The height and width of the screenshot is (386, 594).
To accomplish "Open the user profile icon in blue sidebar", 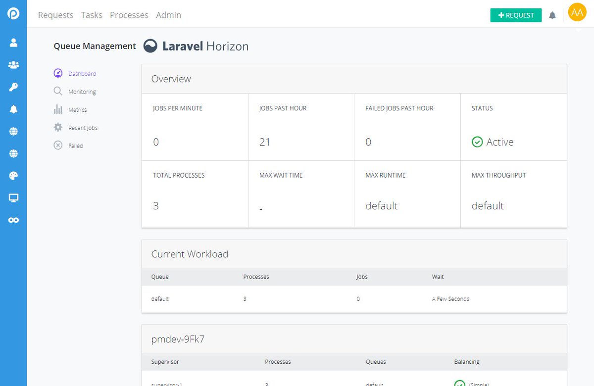I will click(x=13, y=42).
